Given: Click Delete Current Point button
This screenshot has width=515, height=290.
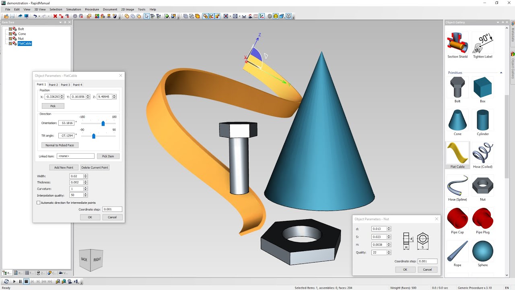Looking at the screenshot, I should 95,168.
